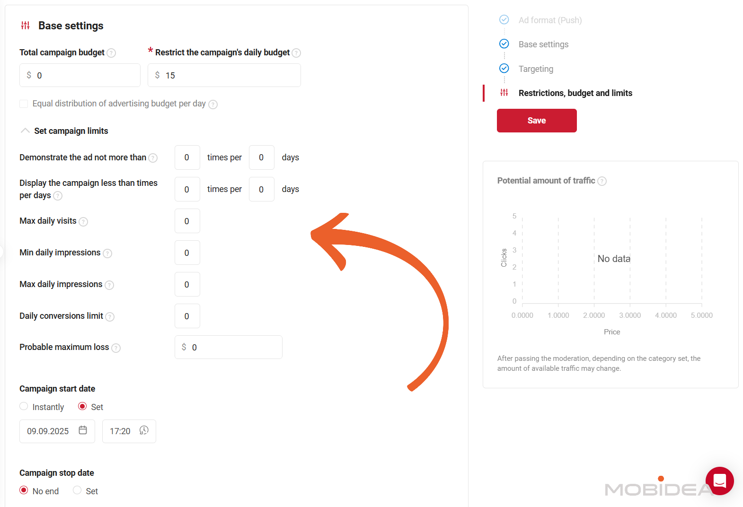Click clock icon in start time field

[144, 430]
